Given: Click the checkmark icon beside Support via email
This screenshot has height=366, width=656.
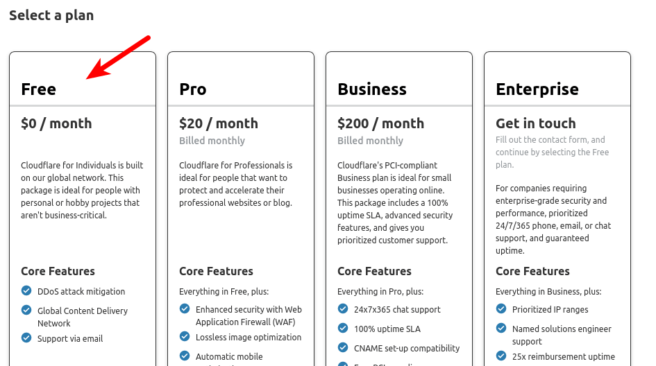Looking at the screenshot, I should [x=26, y=338].
